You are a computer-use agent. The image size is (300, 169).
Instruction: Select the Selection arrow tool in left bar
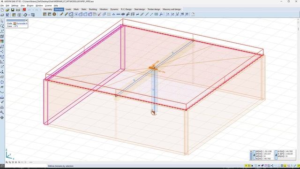pos(2,21)
